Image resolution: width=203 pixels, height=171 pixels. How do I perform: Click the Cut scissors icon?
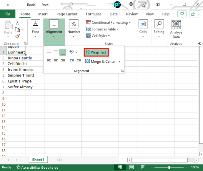[x=17, y=23]
